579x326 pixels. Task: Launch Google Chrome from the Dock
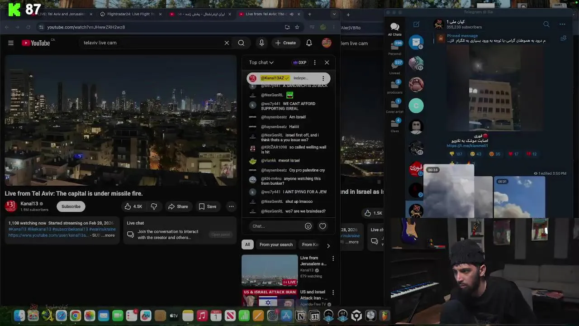(75, 316)
